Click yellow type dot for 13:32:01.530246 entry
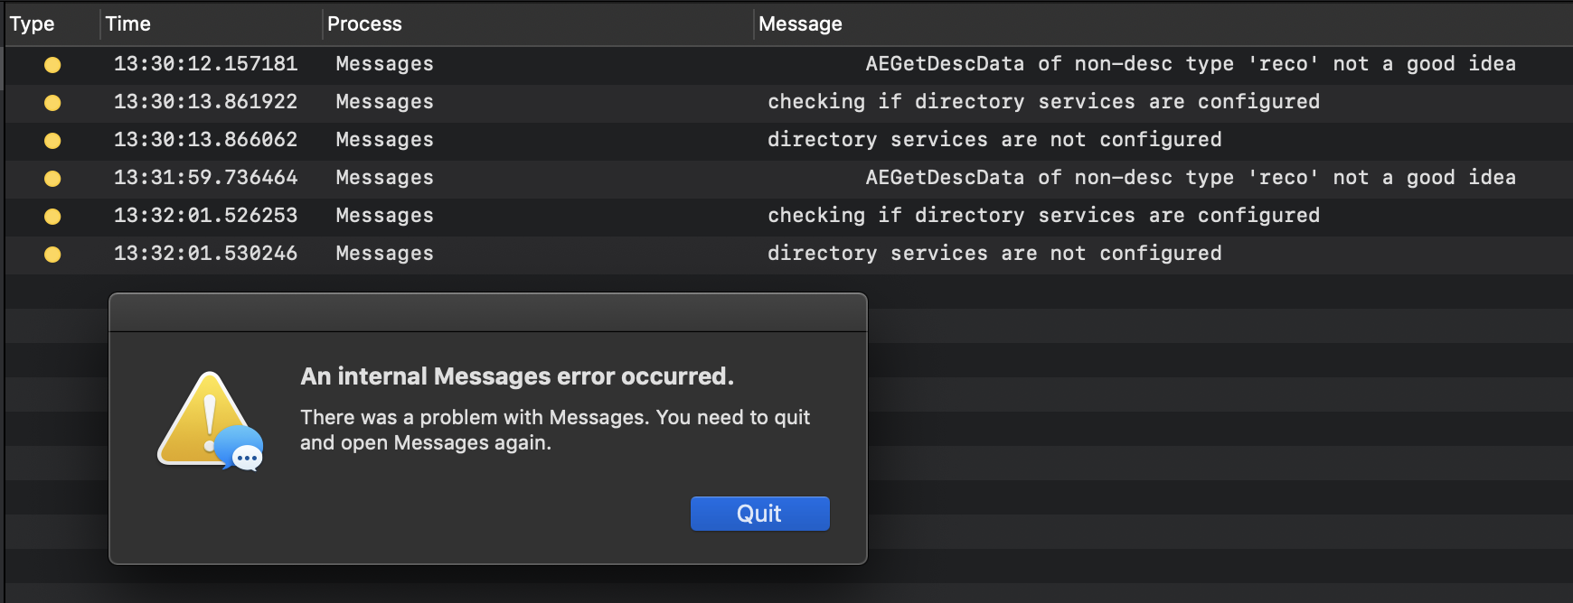Viewport: 1573px width, 603px height. coord(52,254)
